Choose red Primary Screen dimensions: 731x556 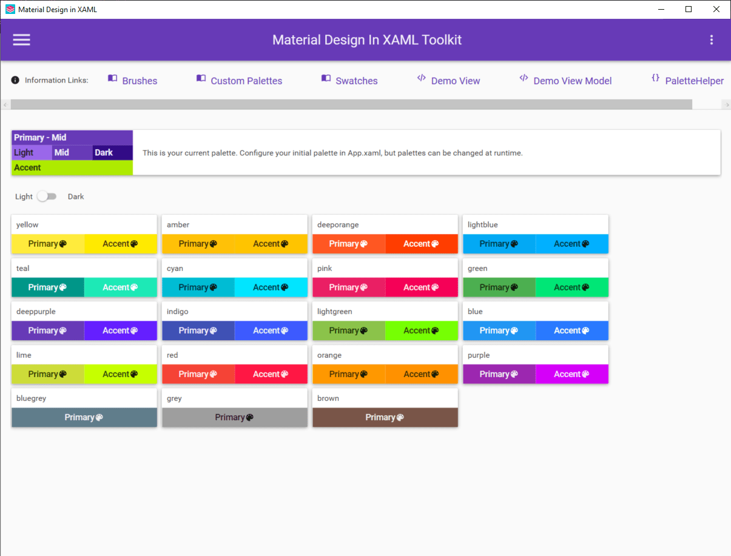tap(198, 374)
